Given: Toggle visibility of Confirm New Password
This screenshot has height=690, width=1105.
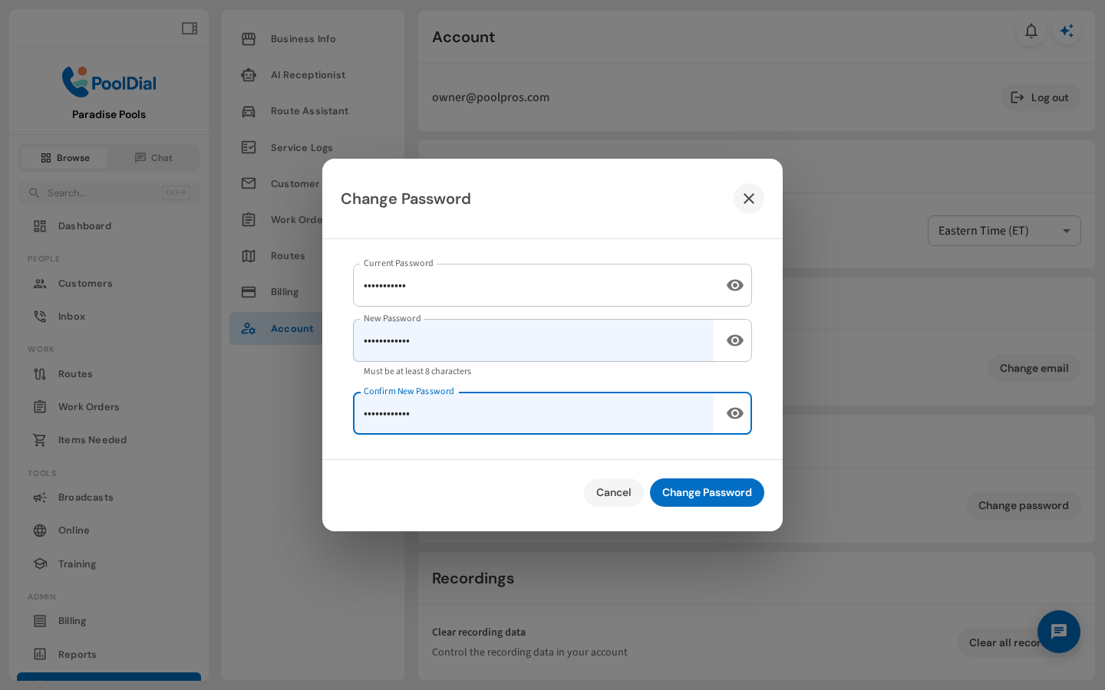Looking at the screenshot, I should [x=735, y=413].
